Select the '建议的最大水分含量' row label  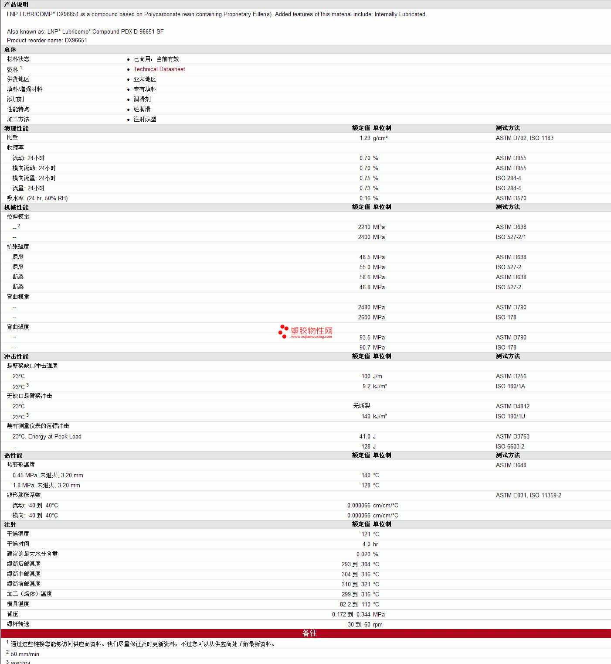point(32,554)
